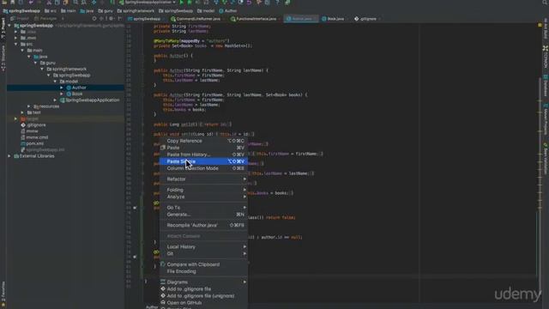Open the springSwebappApplication run configuration dropdown
Screen dimensions: 549x309
(148, 3)
